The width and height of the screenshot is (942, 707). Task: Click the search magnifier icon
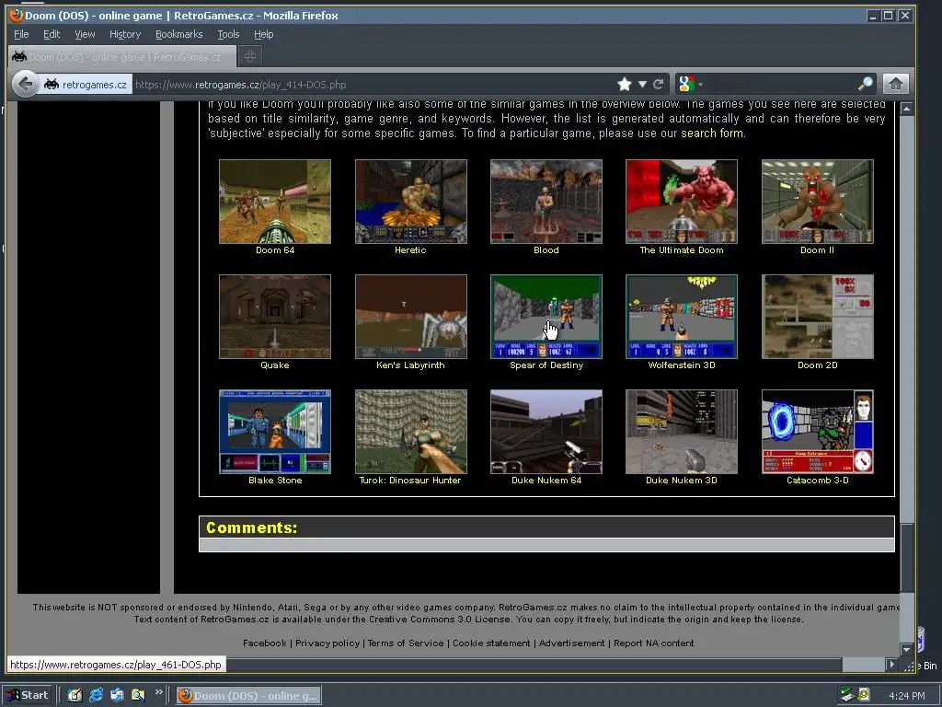865,84
